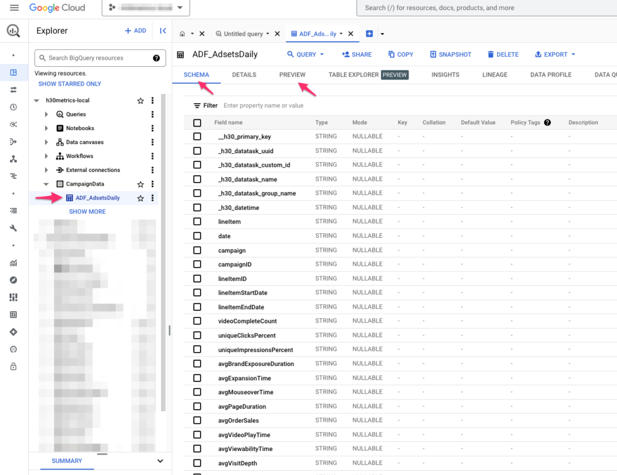Star the h30metrics-local project
The width and height of the screenshot is (617, 475).
[140, 101]
